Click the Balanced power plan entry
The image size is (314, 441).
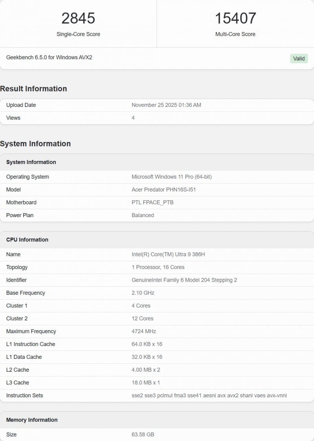(x=142, y=215)
